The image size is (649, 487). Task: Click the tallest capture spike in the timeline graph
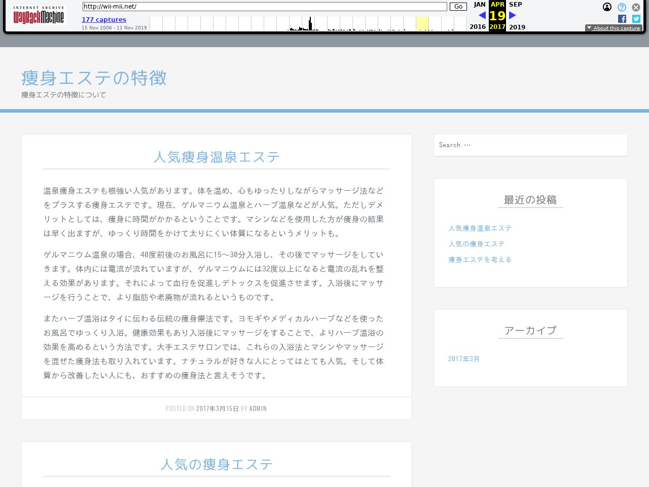tap(310, 23)
